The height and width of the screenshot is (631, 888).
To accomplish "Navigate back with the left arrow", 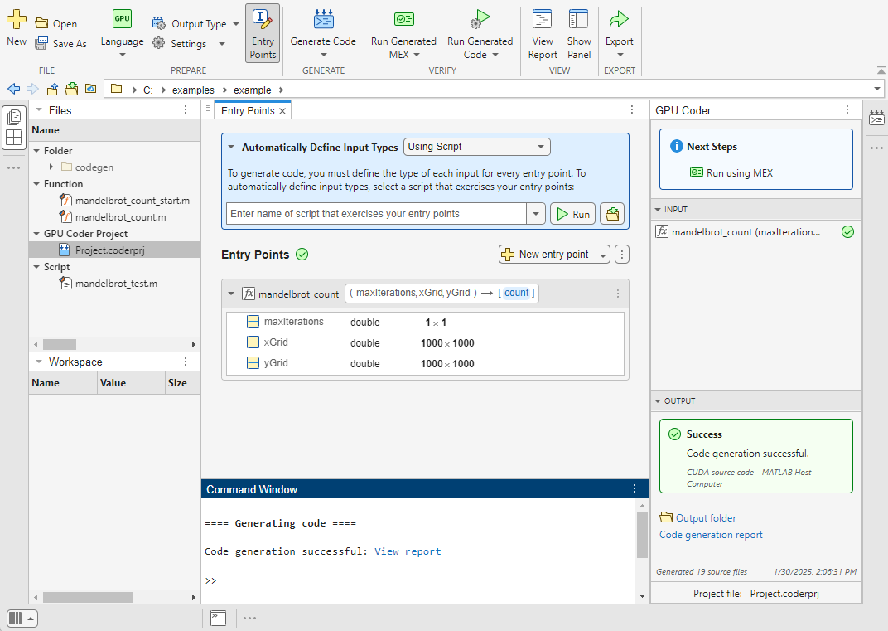I will (x=13, y=89).
